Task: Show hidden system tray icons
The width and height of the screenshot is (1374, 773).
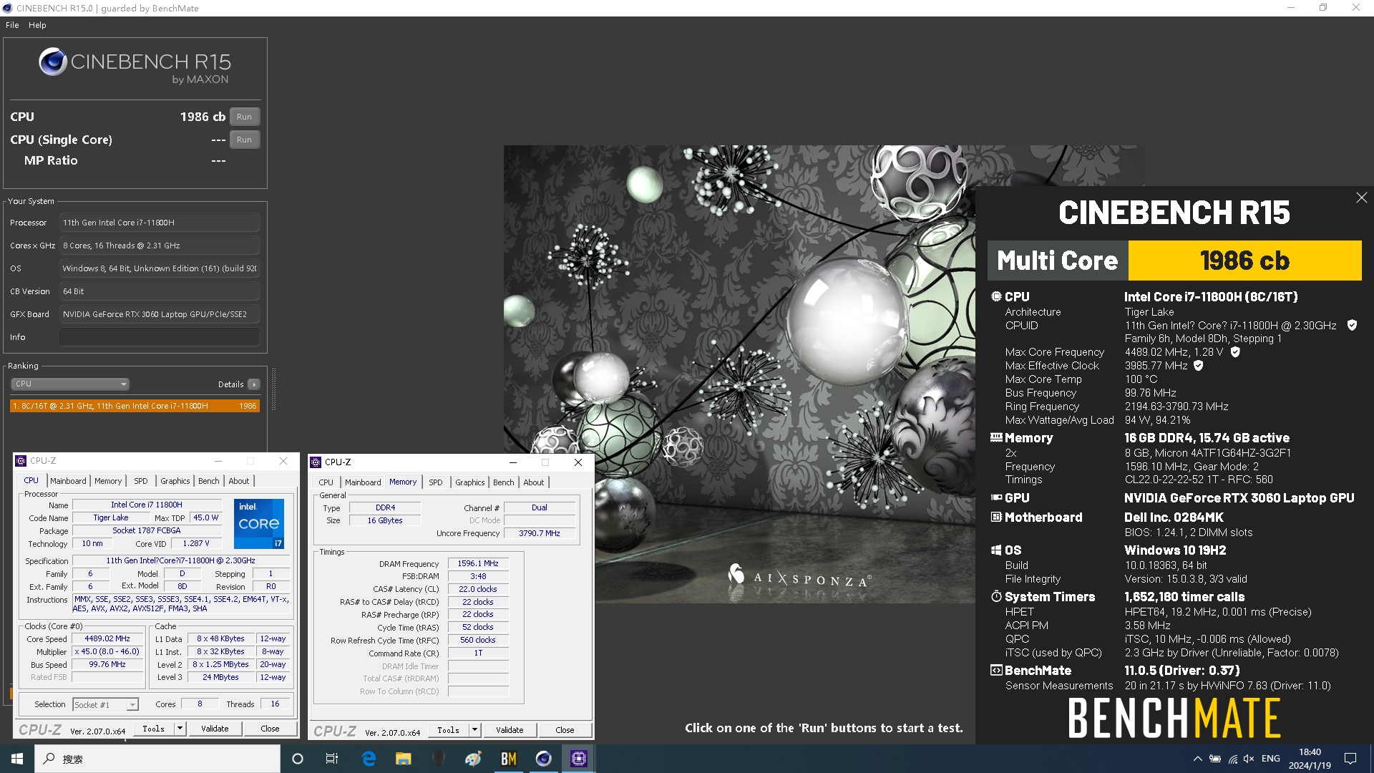Action: 1197,759
